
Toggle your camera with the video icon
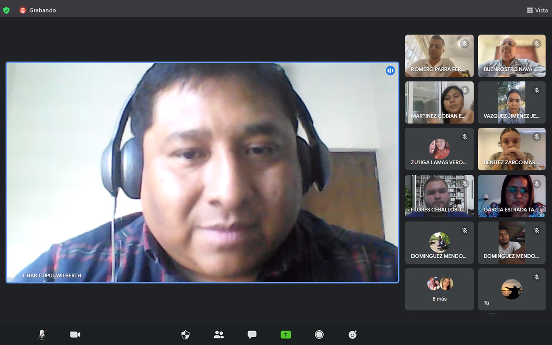tap(75, 335)
